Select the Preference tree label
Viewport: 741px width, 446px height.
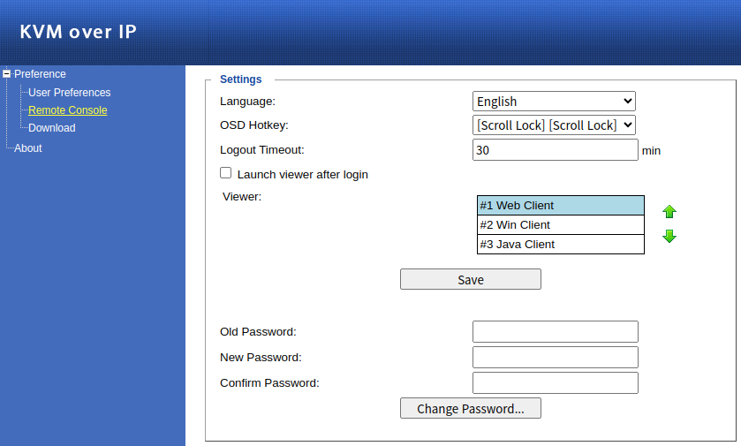pos(40,74)
